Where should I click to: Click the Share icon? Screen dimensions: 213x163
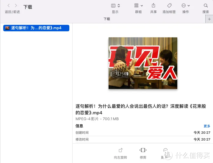click(x=153, y=5)
